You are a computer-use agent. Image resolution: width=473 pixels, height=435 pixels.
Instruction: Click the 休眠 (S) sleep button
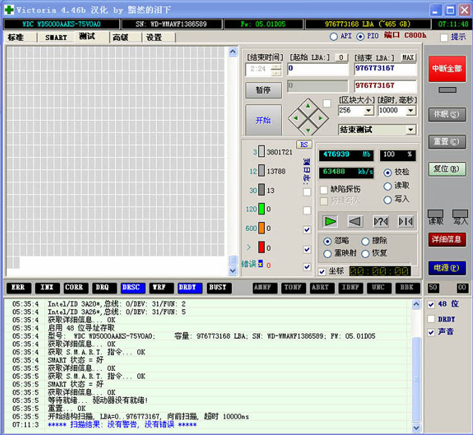point(447,115)
